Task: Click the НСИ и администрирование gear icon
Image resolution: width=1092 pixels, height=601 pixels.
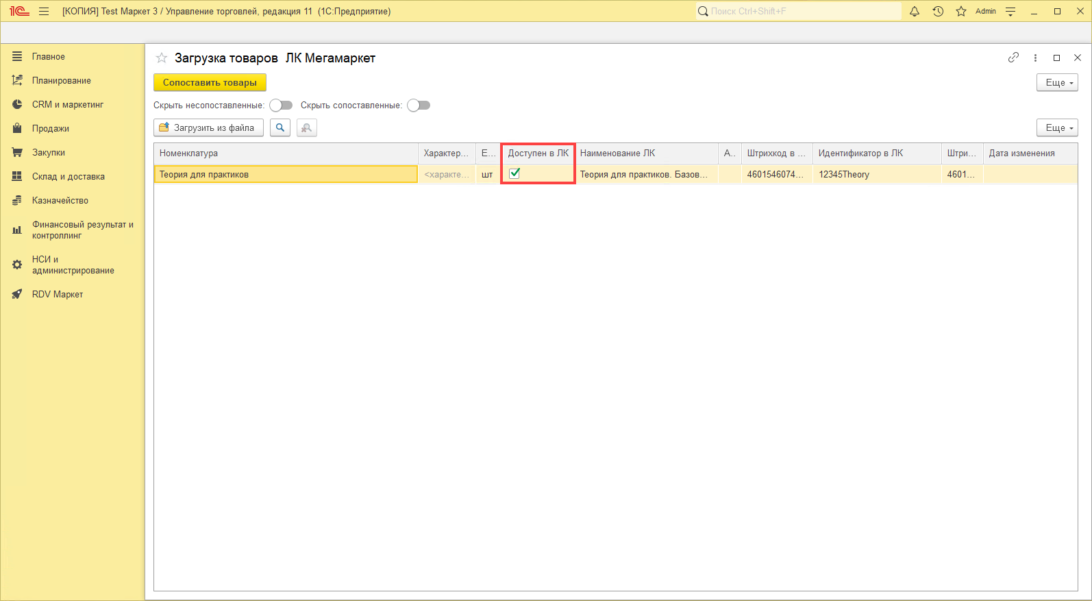Action: click(x=17, y=265)
